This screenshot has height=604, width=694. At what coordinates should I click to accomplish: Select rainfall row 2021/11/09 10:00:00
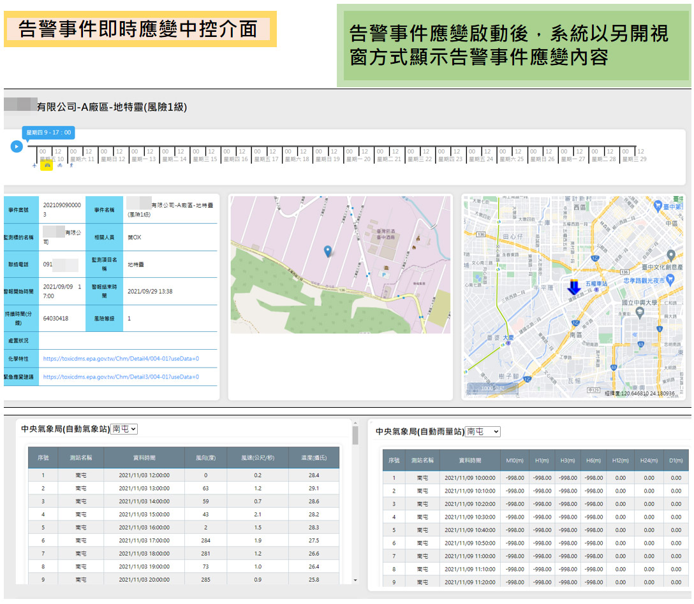coord(536,478)
